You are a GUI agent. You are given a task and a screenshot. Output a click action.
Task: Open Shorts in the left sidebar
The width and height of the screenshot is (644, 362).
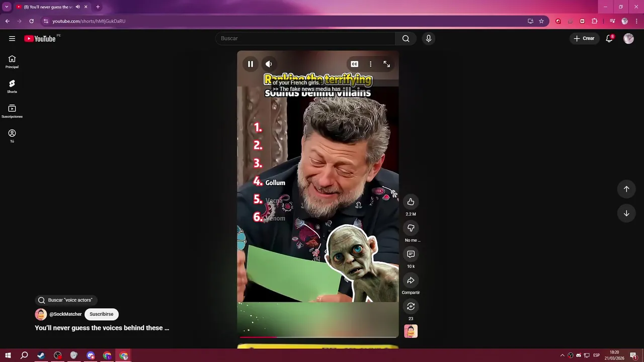click(x=12, y=86)
